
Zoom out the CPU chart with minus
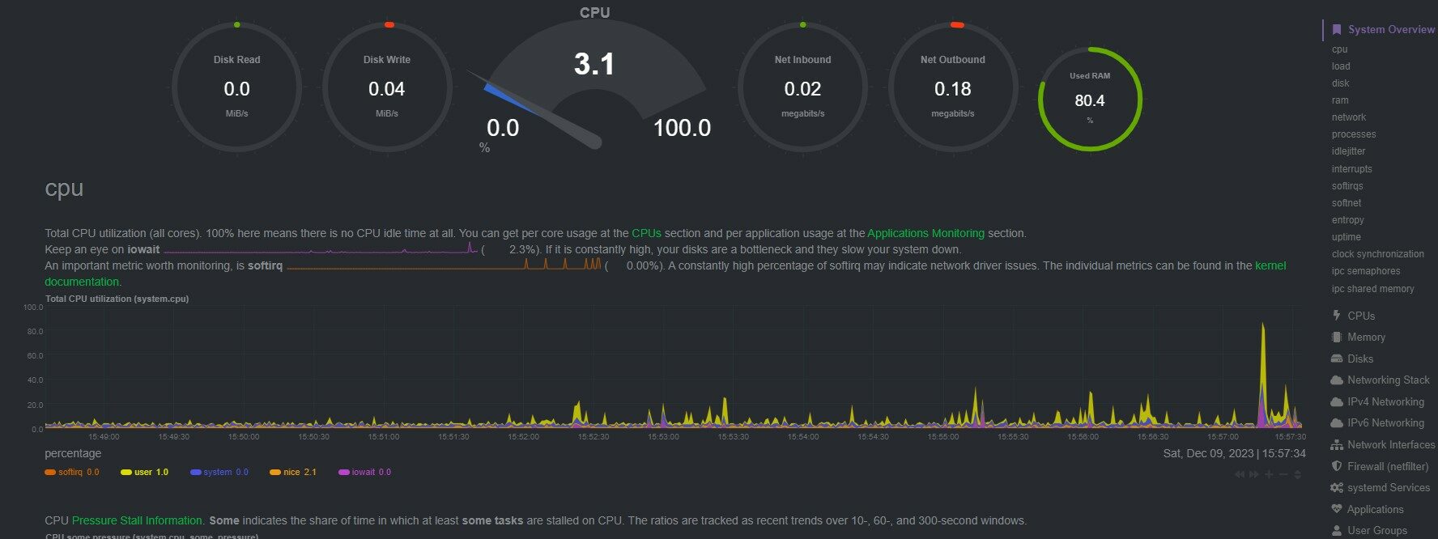(1283, 474)
